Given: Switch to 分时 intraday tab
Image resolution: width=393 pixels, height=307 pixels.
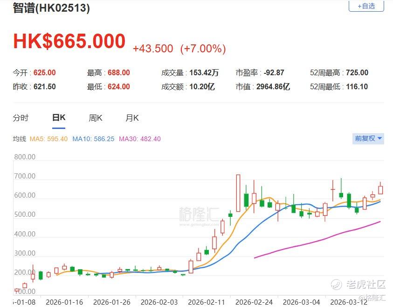Looking at the screenshot, I should point(21,118).
